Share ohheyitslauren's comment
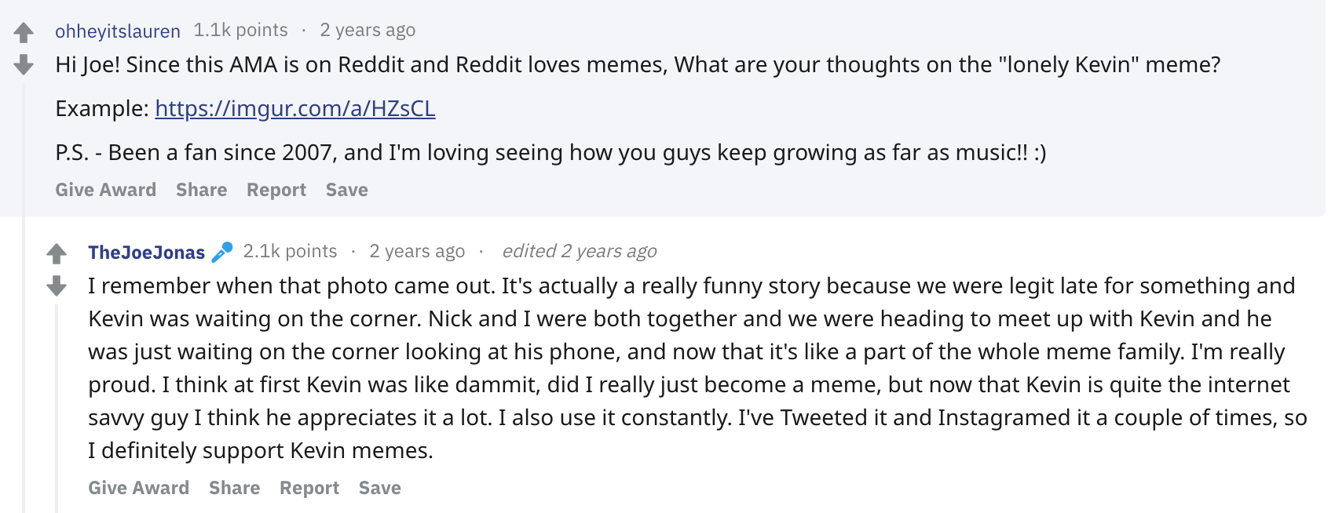 coord(201,189)
